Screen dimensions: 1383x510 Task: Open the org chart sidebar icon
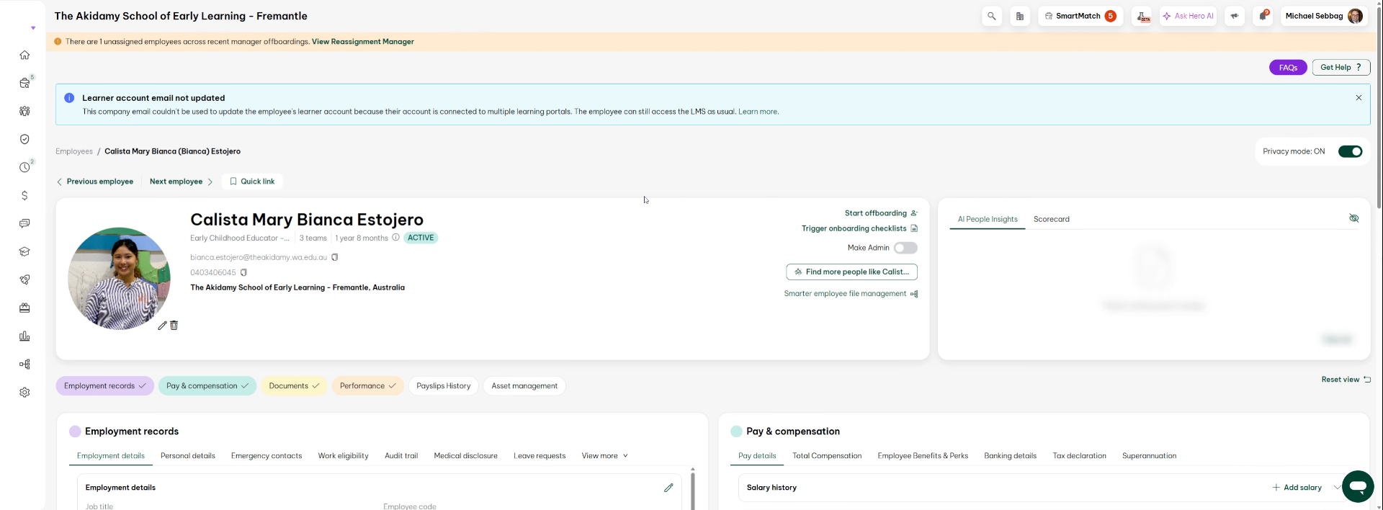point(24,364)
